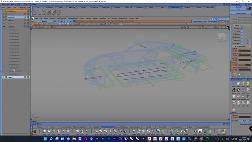Open the Curve_Creation shelf tab

(67, 127)
